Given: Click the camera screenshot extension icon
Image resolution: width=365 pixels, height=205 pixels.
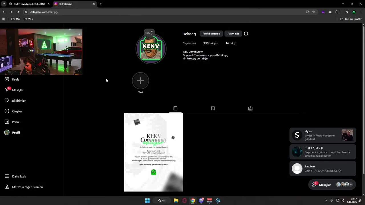Looking at the screenshot, I should tap(330, 12).
